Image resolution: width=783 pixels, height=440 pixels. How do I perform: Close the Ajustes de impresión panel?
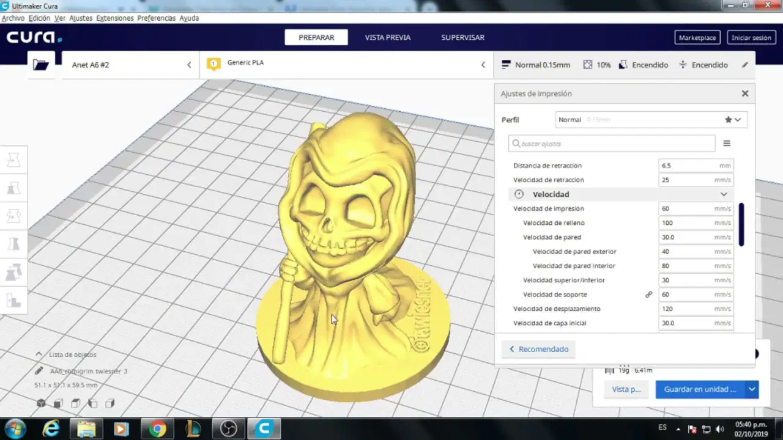click(745, 94)
